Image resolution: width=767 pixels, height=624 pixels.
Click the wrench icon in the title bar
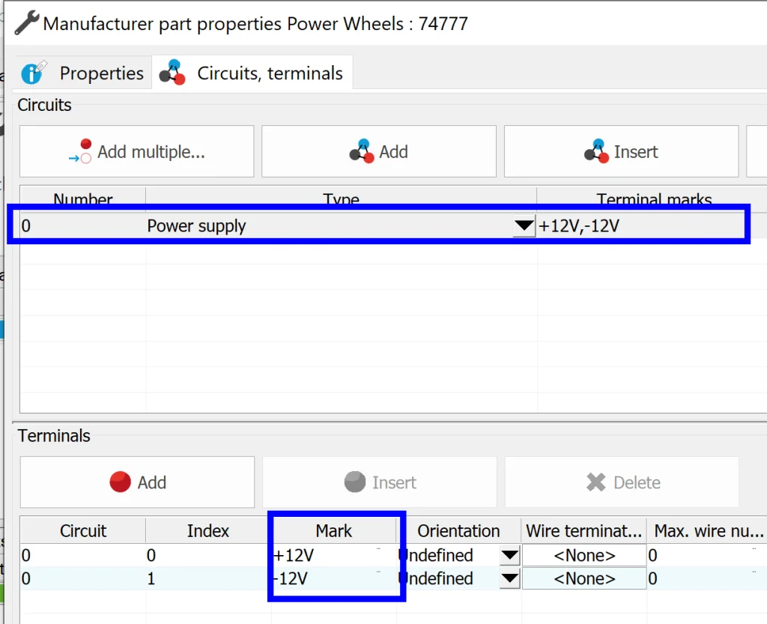(x=27, y=23)
